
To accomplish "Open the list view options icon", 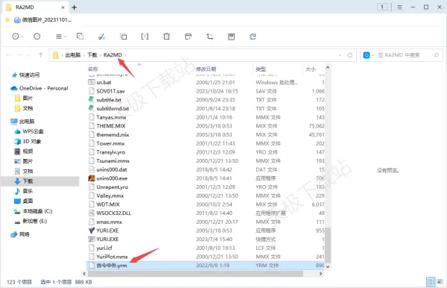I will pos(59,37).
